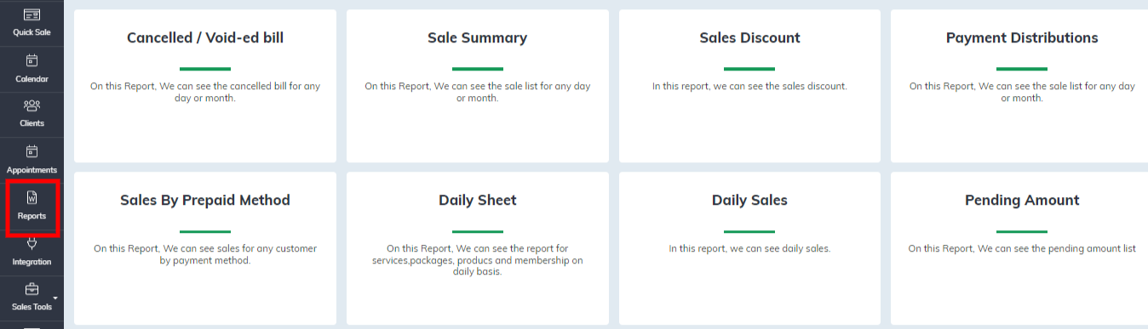Viewport: 1148px width, 329px height.
Task: Click the Integration sidebar label
Action: click(x=32, y=262)
